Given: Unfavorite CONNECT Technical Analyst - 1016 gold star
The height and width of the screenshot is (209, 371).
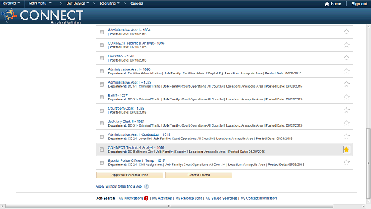Looking at the screenshot, I should (x=347, y=150).
